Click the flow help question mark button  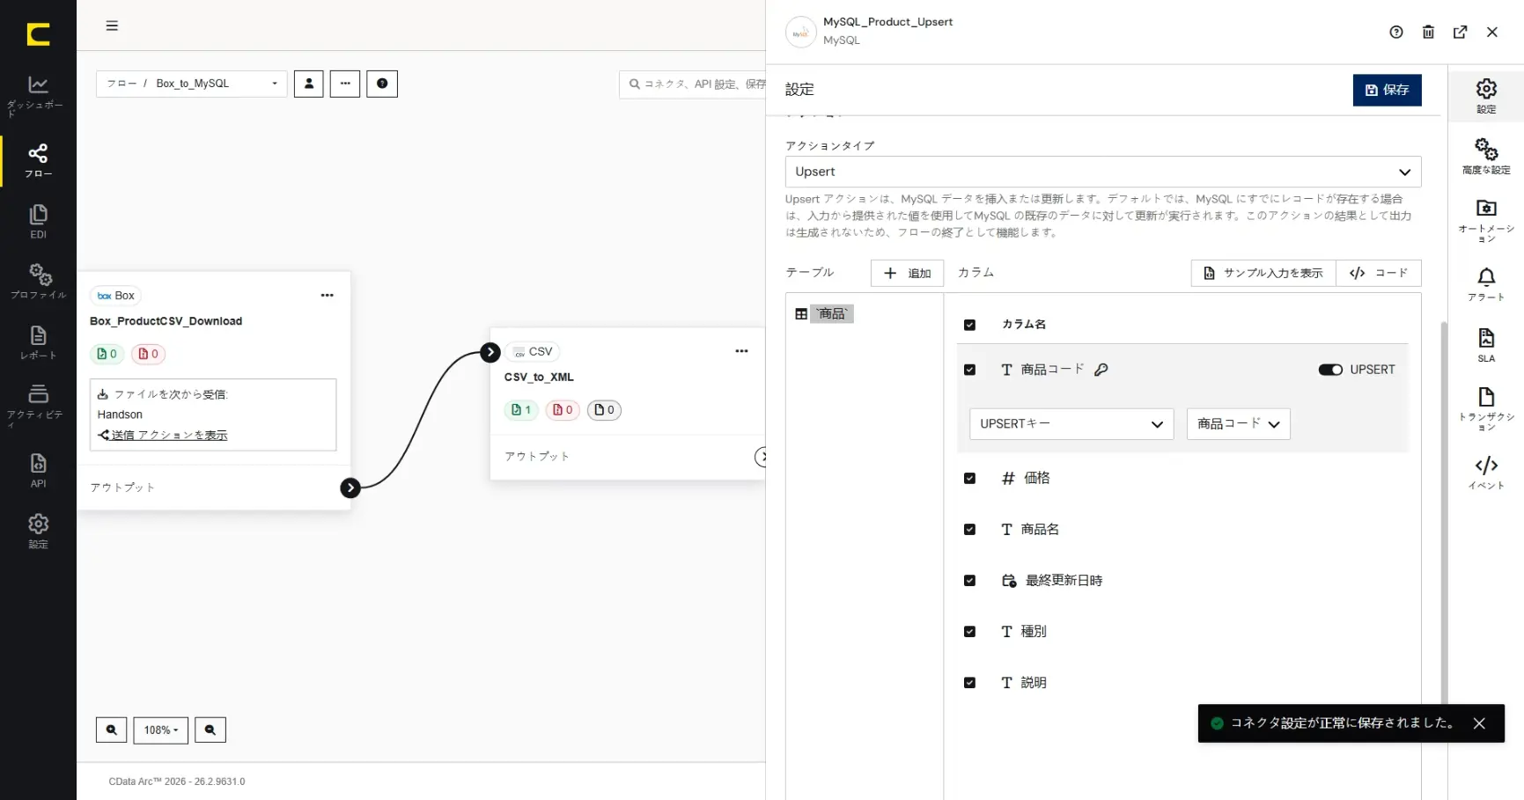pos(382,84)
